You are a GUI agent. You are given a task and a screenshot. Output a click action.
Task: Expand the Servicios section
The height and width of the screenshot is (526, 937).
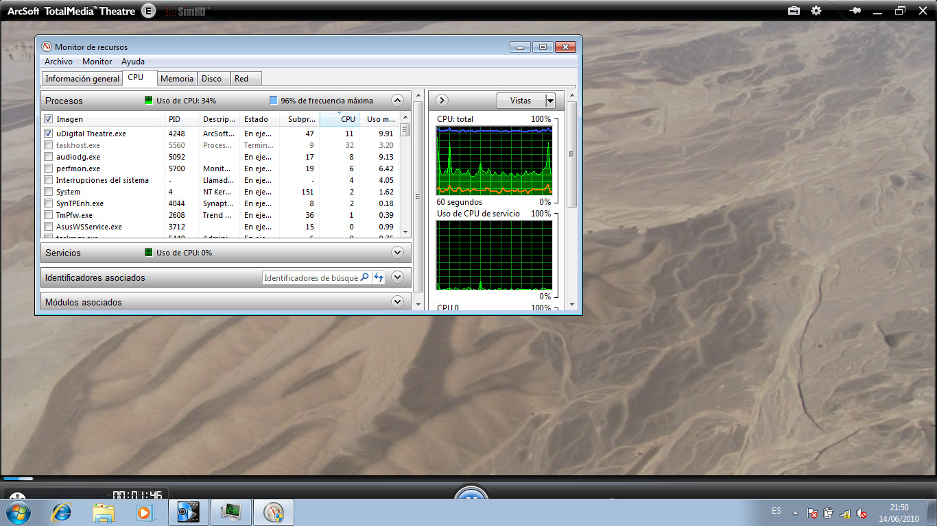pos(397,253)
